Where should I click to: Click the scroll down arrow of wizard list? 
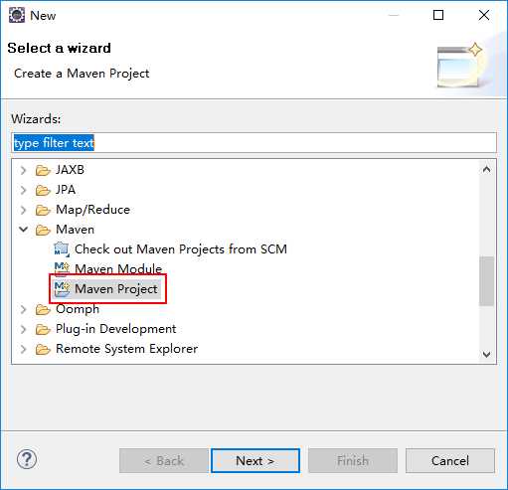coord(486,354)
